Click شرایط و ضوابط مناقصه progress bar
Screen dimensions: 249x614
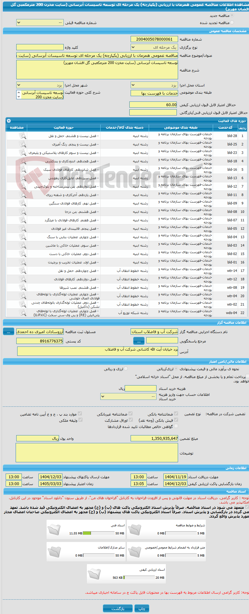[181, 533]
